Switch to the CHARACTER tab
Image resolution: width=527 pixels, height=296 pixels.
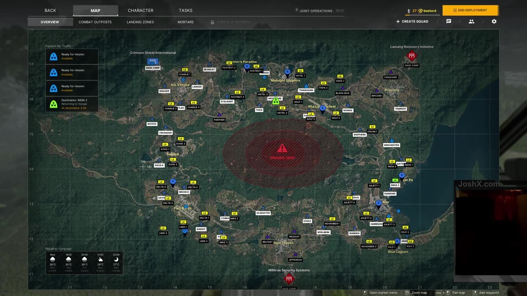click(140, 10)
